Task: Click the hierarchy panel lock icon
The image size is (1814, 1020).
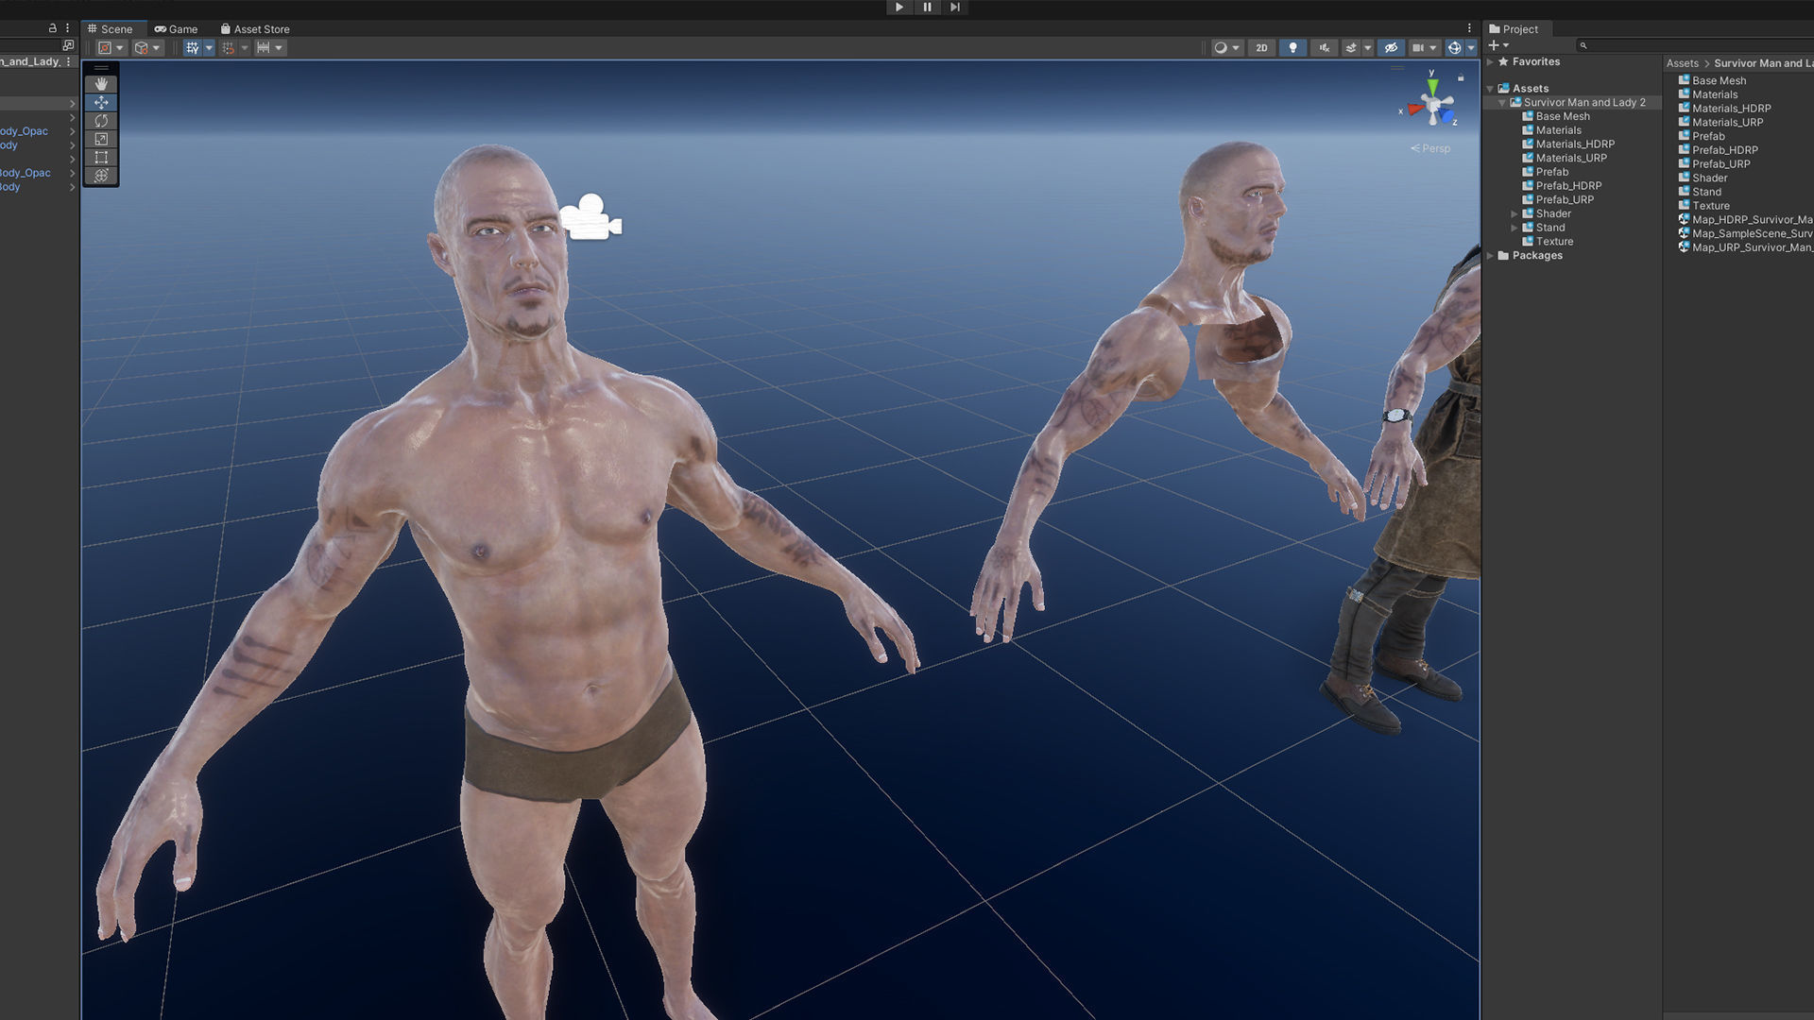Action: pyautogui.click(x=52, y=28)
